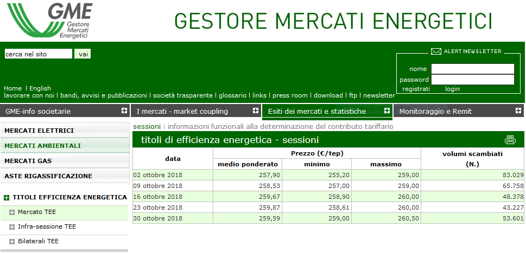The height and width of the screenshot is (253, 526).
Task: Expand Monitoraggio e Remit plus icon
Action: [518, 111]
